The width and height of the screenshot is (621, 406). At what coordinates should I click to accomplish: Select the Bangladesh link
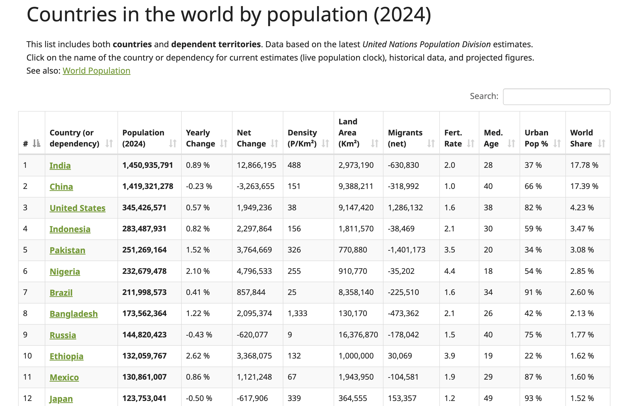[x=73, y=314]
